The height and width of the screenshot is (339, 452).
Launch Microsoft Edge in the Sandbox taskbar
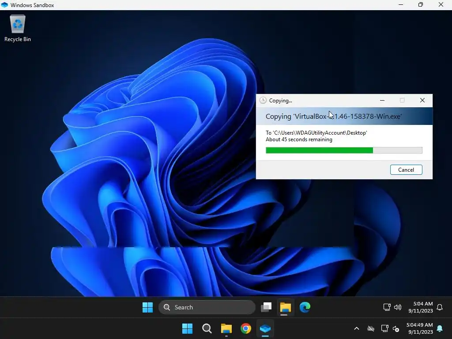tap(305, 307)
